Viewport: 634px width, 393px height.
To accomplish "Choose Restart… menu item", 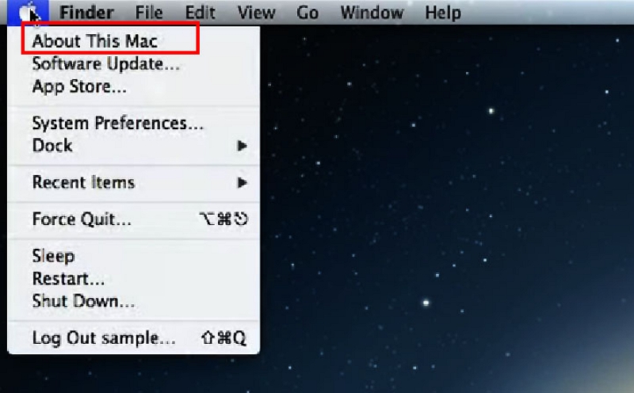I will (133, 279).
